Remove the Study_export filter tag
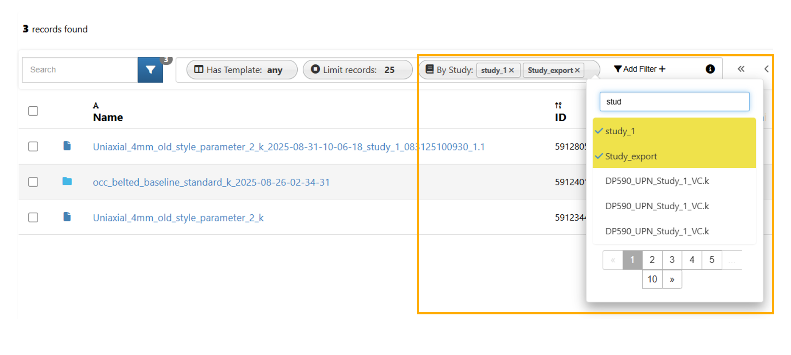The image size is (791, 355). (577, 70)
